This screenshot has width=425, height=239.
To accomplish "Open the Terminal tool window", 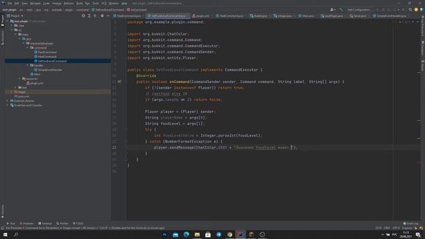I will coord(45,224).
